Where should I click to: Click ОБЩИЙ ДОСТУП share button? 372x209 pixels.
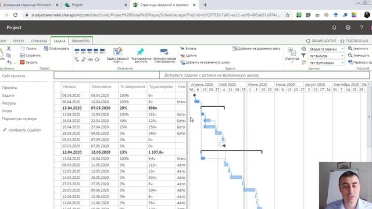[x=321, y=41]
